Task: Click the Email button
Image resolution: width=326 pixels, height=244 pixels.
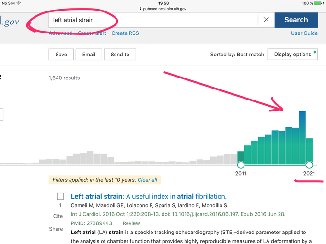Action: [x=89, y=55]
